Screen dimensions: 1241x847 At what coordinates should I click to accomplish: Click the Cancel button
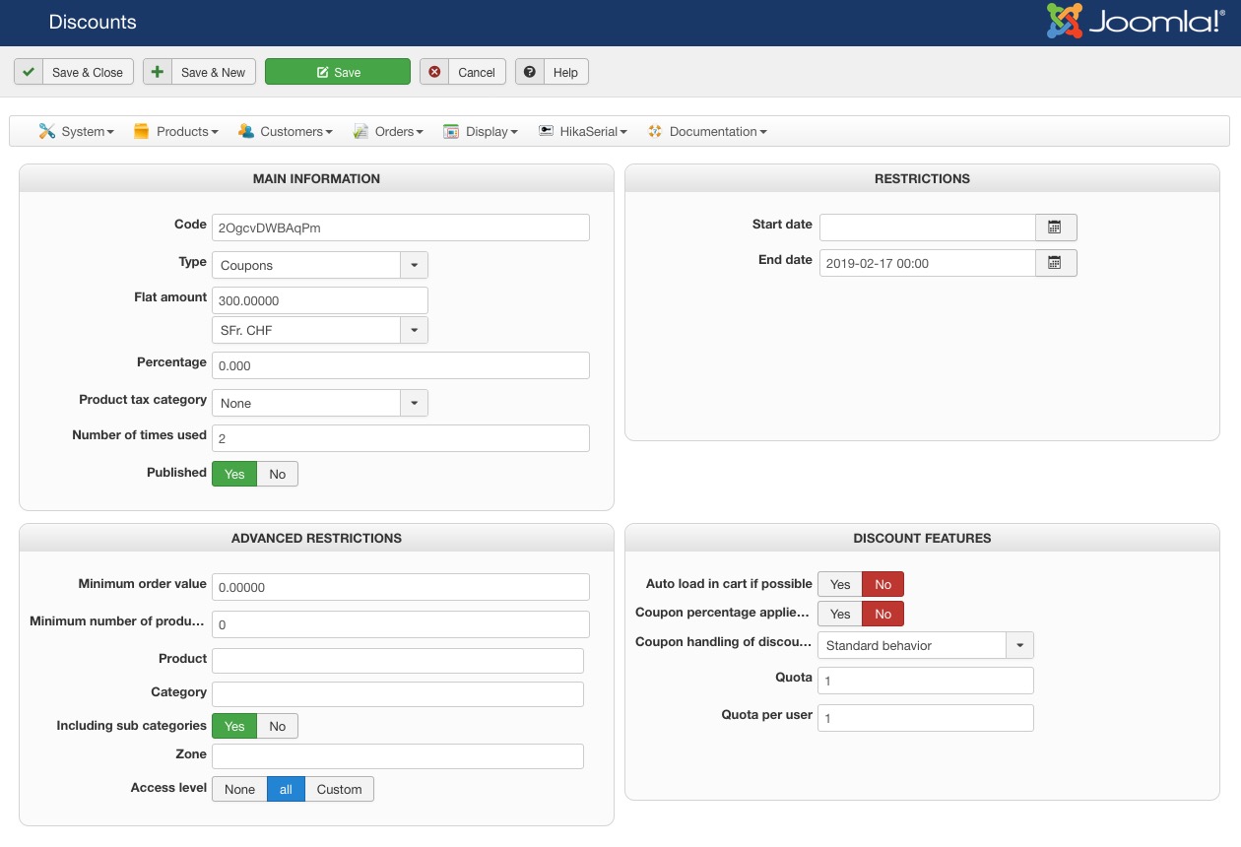pos(463,72)
